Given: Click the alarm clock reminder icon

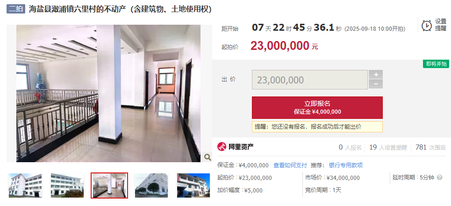Looking at the screenshot, I should pos(427,25).
